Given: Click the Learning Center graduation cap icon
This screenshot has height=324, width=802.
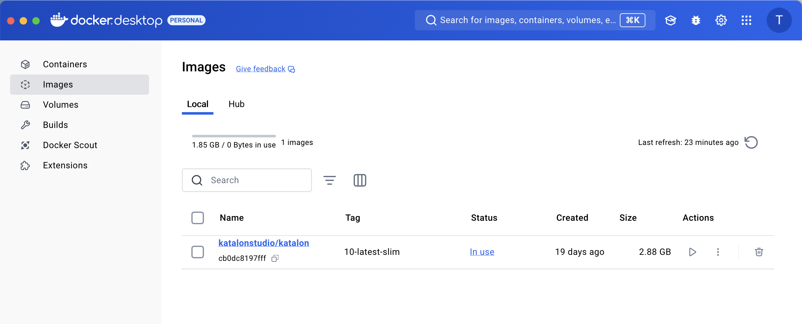Looking at the screenshot, I should pyautogui.click(x=670, y=21).
